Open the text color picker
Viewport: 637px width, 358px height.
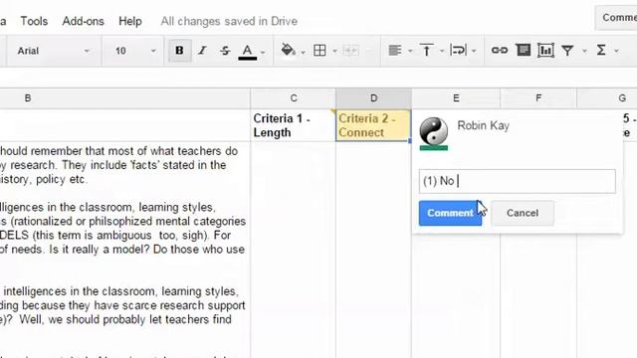point(247,51)
